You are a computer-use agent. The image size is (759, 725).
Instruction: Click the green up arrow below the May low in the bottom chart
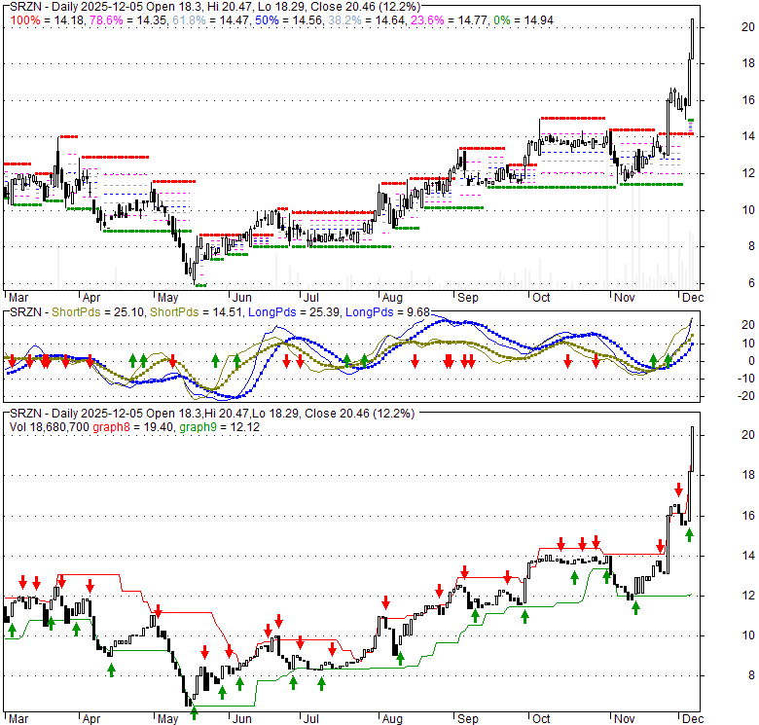pos(194,712)
